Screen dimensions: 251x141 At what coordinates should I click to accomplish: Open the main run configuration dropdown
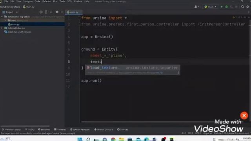(x=210, y=7)
